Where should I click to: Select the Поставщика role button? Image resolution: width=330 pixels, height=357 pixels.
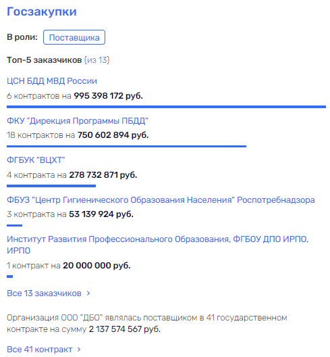(x=74, y=37)
